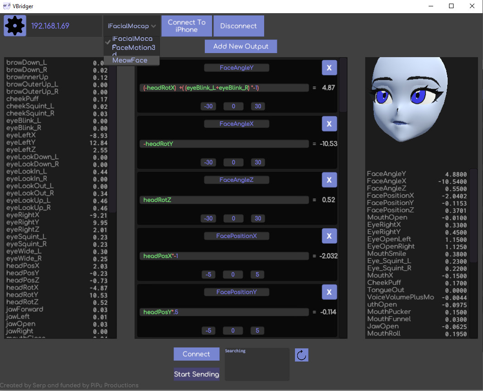Click the Disconnect button
Image resolution: width=483 pixels, height=391 pixels.
pos(239,26)
